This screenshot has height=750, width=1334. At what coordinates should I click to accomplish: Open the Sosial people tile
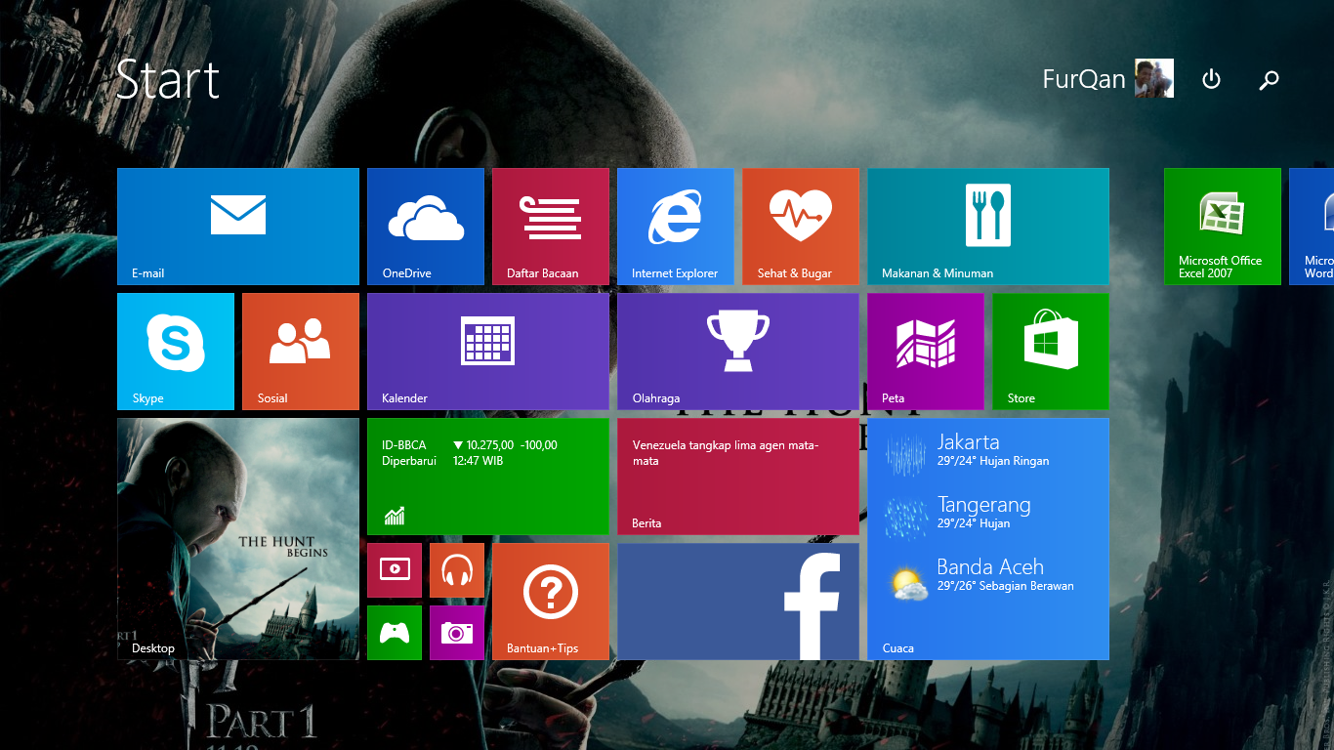click(301, 352)
